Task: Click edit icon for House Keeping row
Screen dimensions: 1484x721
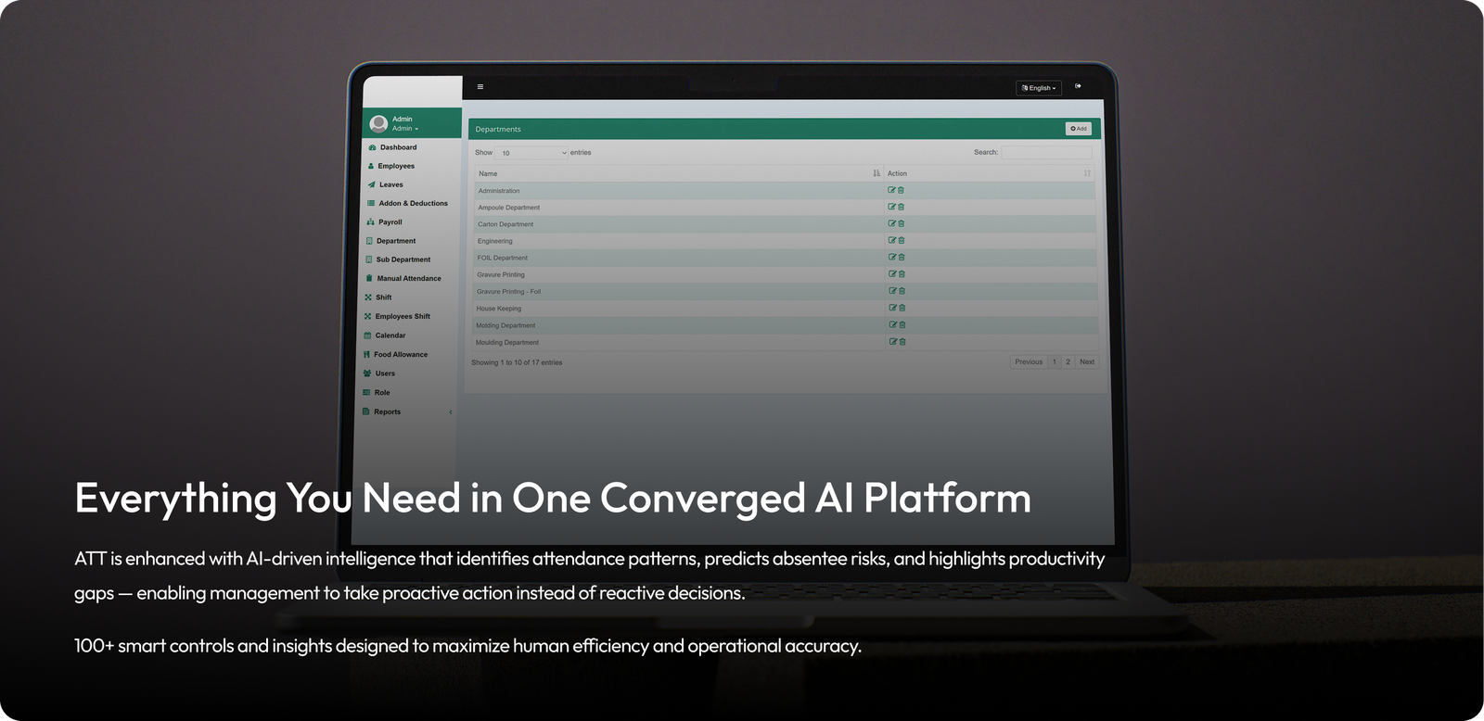Action: [x=892, y=308]
